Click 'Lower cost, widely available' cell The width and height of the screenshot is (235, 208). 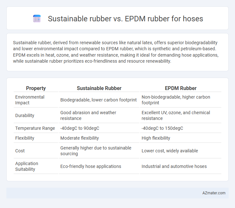(181, 151)
